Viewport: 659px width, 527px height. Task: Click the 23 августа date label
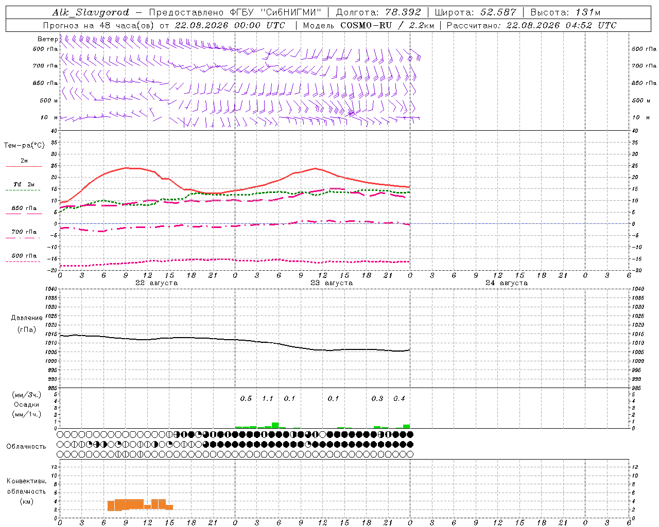click(x=332, y=283)
